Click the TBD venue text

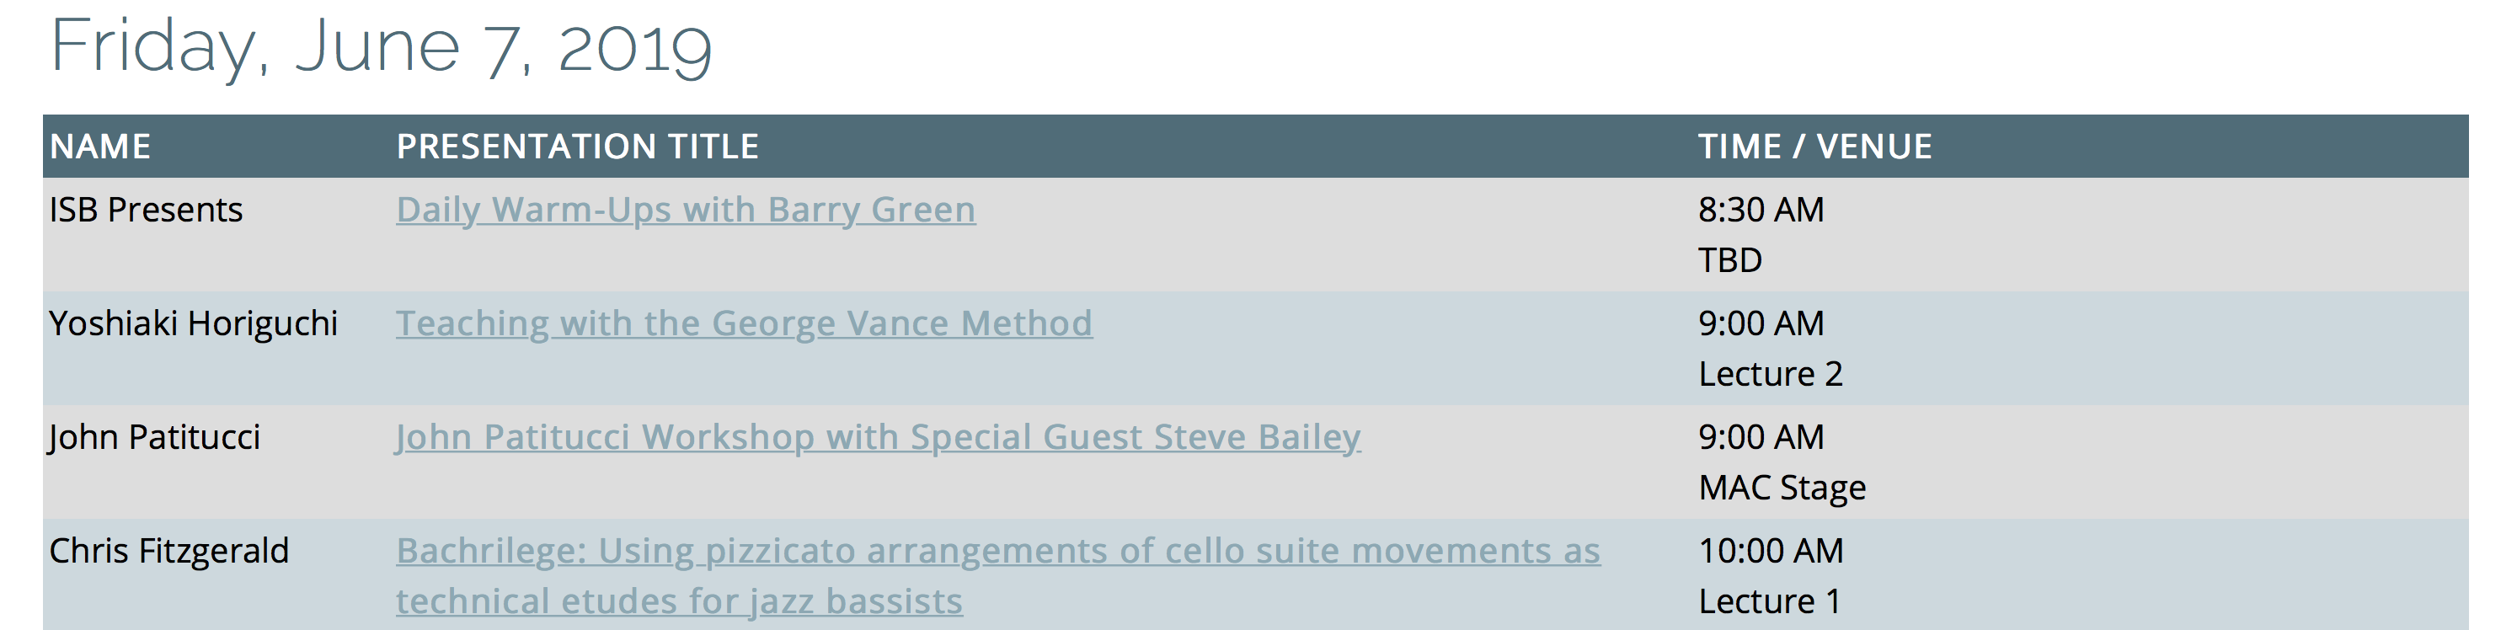[1729, 261]
